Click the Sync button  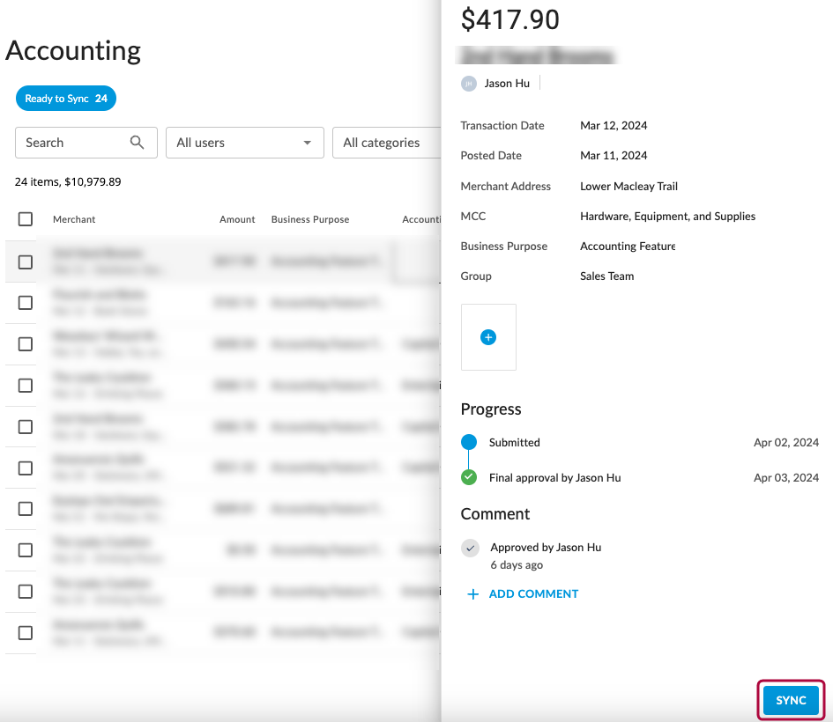791,700
